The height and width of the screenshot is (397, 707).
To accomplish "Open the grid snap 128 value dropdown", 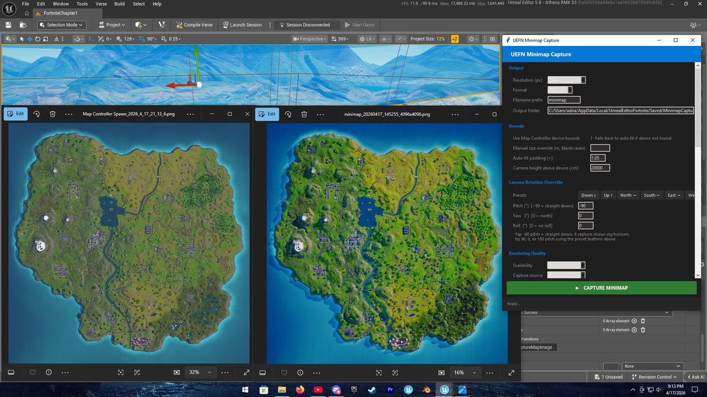I will tap(130, 39).
